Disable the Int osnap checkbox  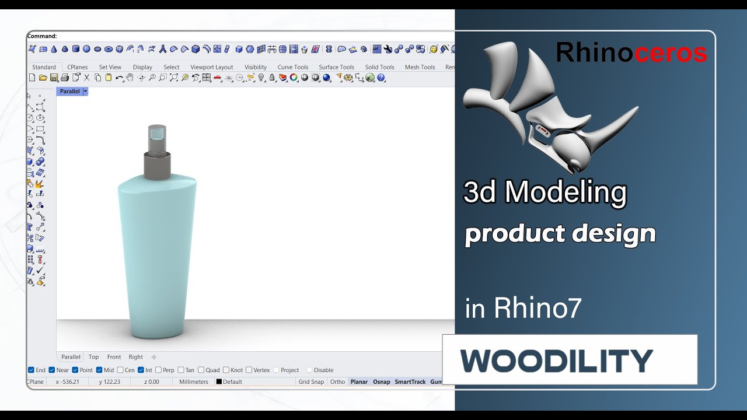coord(141,370)
